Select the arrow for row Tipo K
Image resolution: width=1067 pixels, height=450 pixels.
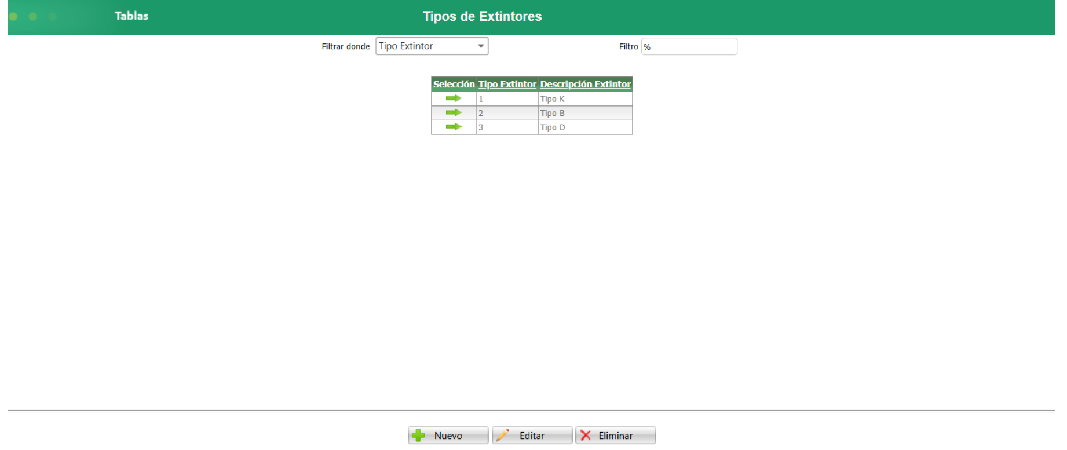coord(454,98)
